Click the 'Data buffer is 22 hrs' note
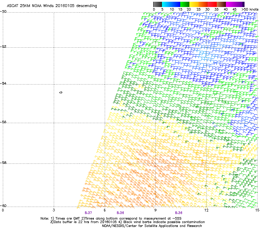This screenshot has width=260, height=228. pos(127,222)
